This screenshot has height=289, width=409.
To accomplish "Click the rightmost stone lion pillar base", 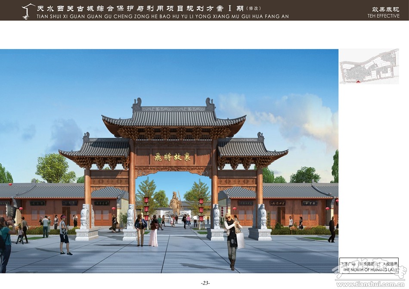I will coord(260,233).
